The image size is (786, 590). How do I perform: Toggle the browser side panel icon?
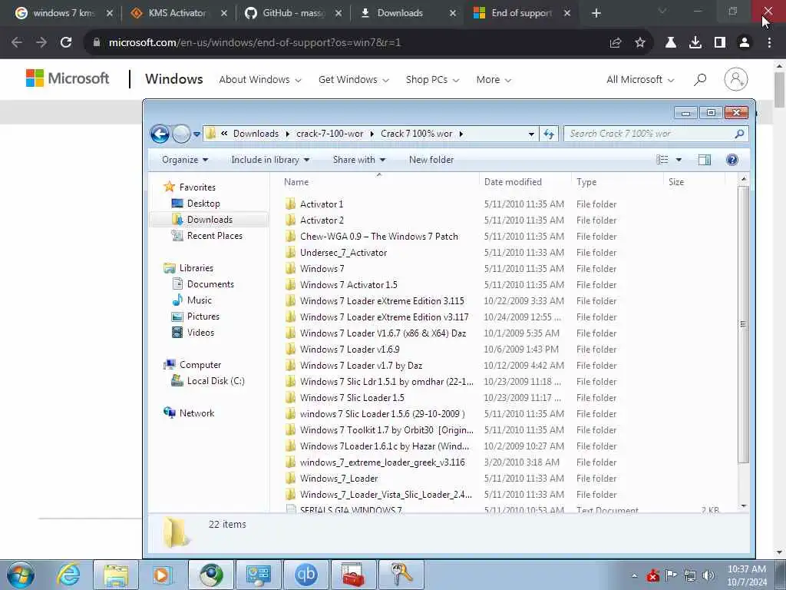tap(720, 43)
